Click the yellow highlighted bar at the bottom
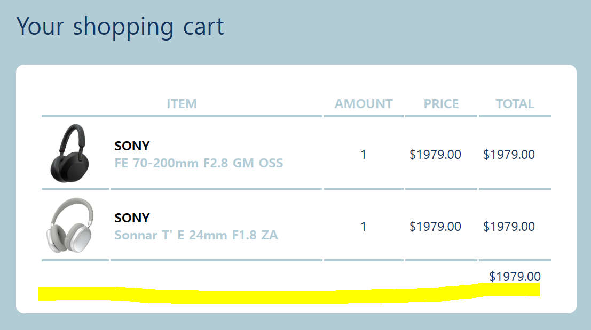The image size is (591, 330). pyautogui.click(x=289, y=294)
